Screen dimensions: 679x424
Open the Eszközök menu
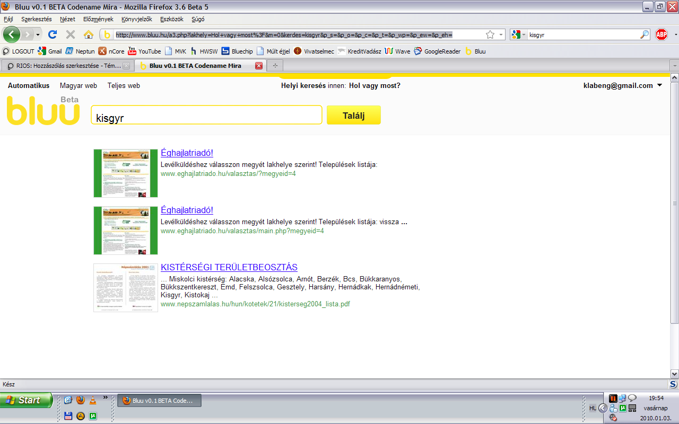[x=171, y=19]
